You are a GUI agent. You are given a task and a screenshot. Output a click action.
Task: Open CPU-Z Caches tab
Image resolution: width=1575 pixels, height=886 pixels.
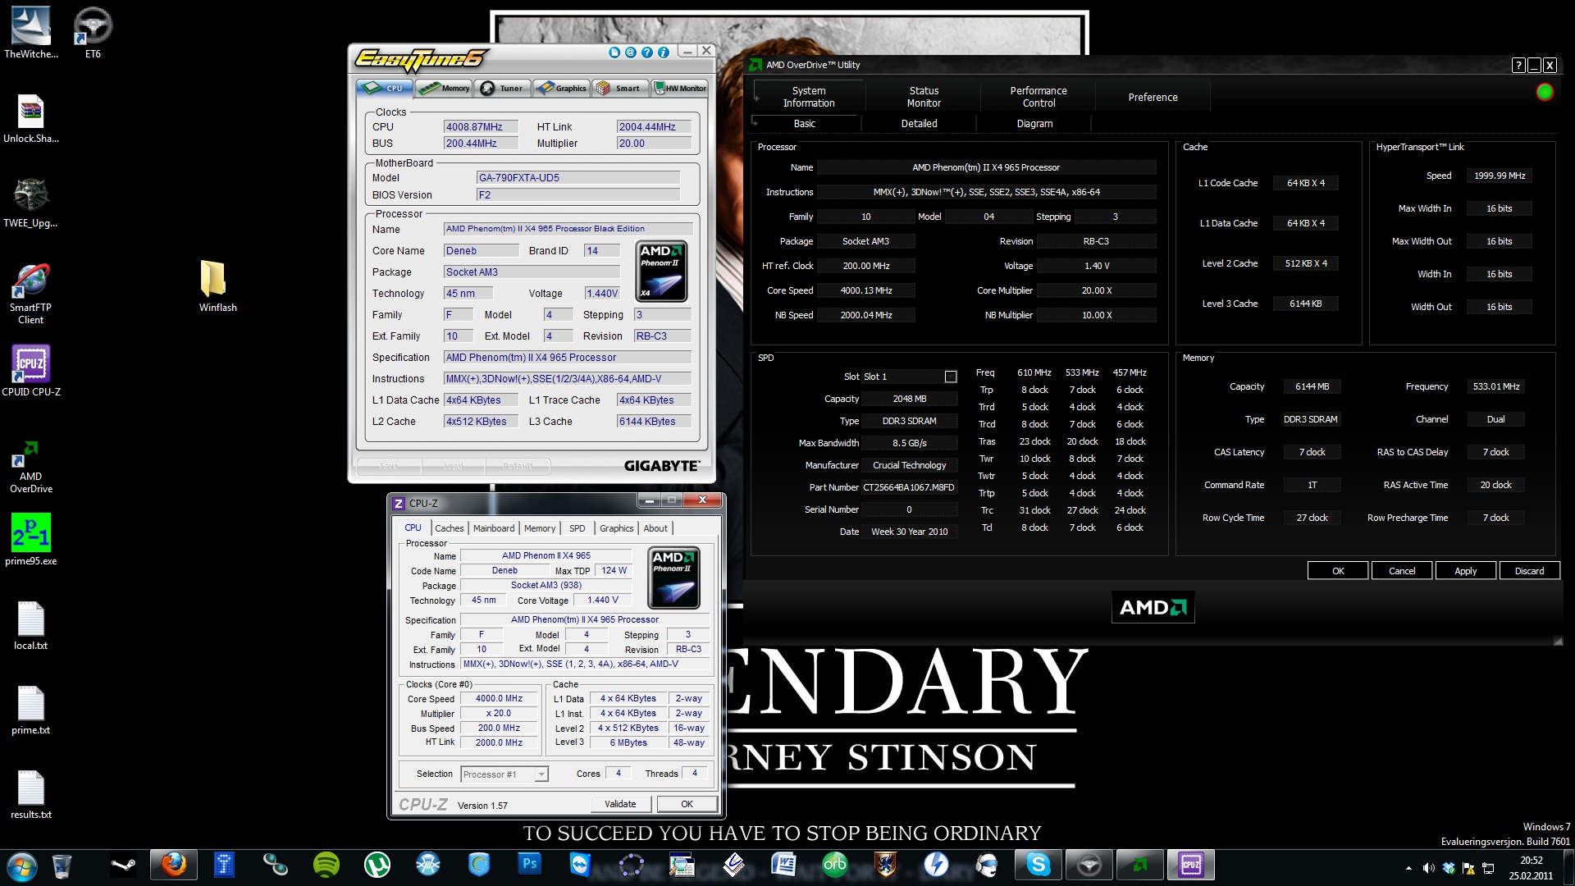[x=449, y=528]
